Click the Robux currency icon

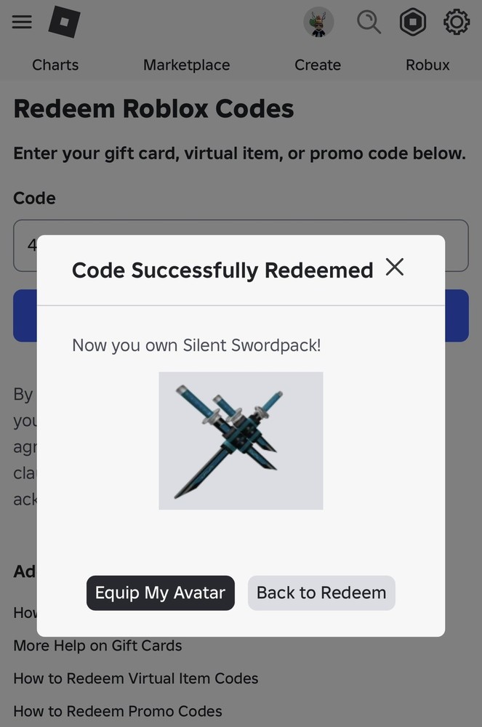point(413,22)
